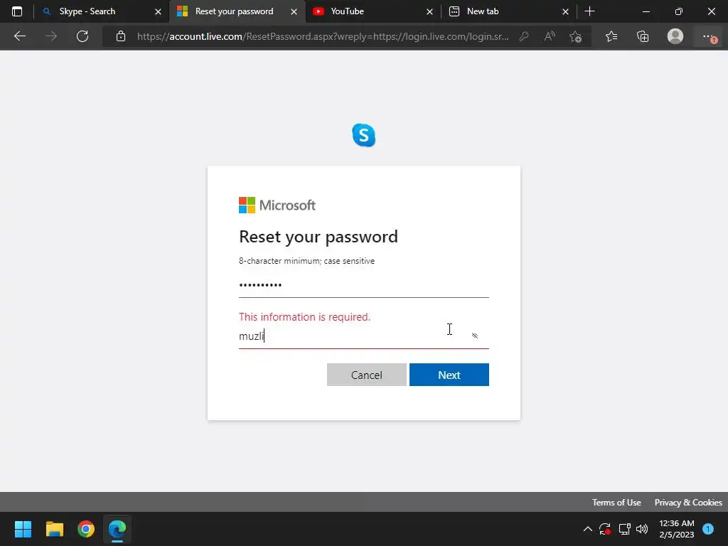The image size is (728, 546).
Task: Open the Privacy & Cookies link
Action: [688, 503]
